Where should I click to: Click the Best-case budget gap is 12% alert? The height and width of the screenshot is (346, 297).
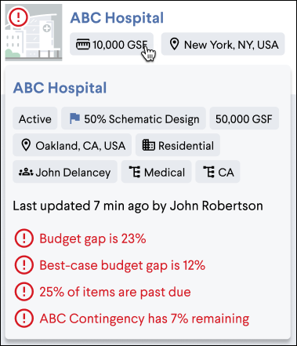[122, 265]
